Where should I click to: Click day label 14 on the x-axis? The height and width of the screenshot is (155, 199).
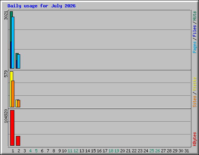[x=87, y=151]
